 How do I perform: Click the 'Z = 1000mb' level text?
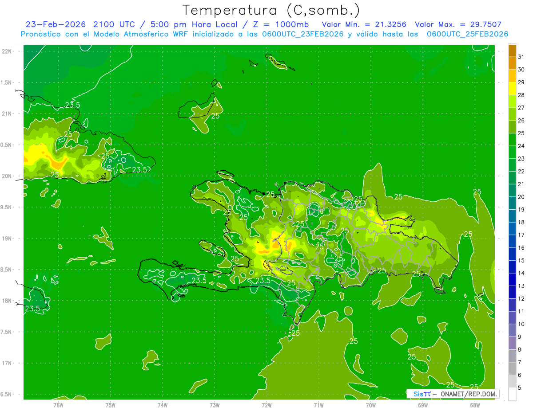point(280,25)
